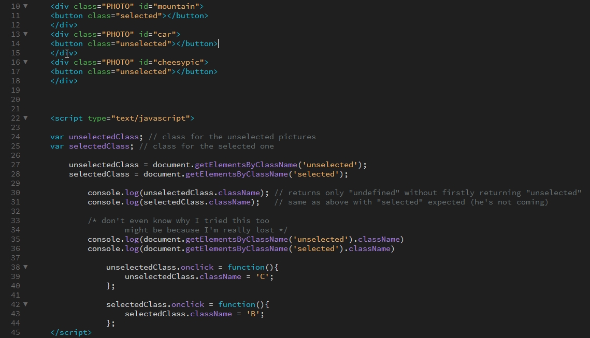Fold the script tag code block

(x=25, y=118)
